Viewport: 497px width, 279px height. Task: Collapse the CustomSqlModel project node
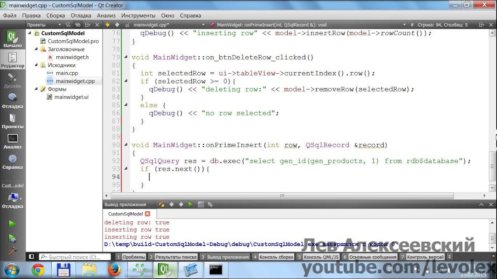pyautogui.click(x=30, y=33)
